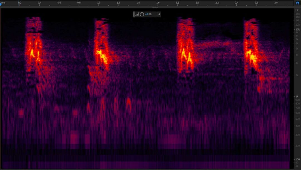Click the 200 label on frequency scale

point(298,146)
